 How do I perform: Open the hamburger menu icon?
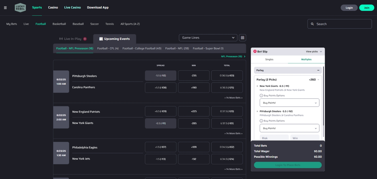tap(5, 8)
